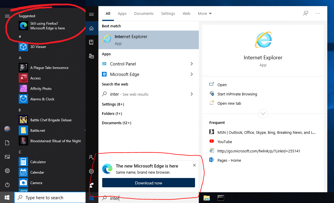This screenshot has width=334, height=203.
Task: Launch 3D Viewer from the app list
Action: tap(23, 47)
